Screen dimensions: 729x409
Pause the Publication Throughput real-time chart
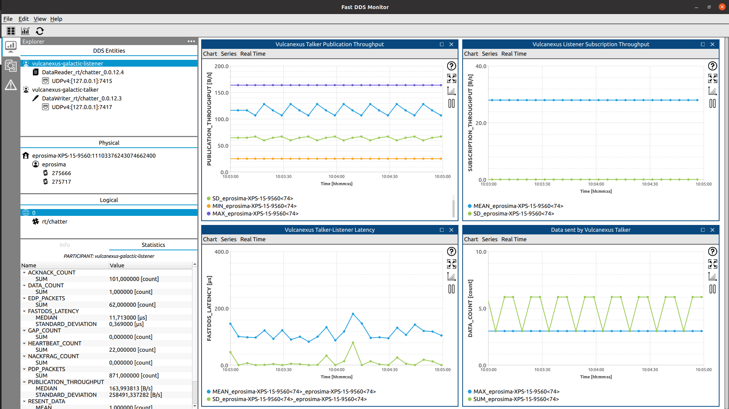click(451, 103)
